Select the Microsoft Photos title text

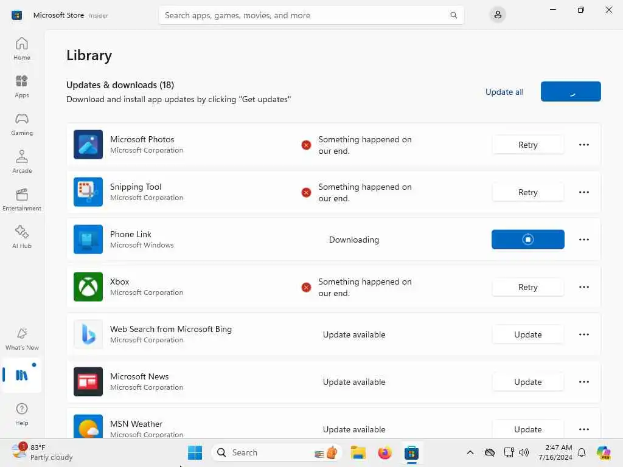coord(142,139)
